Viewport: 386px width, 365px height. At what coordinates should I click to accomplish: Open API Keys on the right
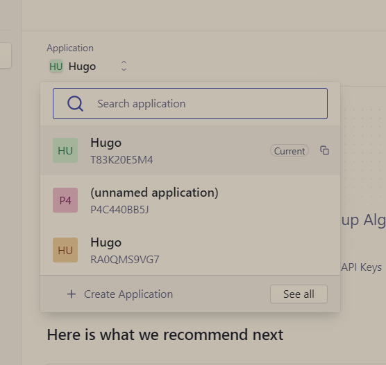(361, 267)
